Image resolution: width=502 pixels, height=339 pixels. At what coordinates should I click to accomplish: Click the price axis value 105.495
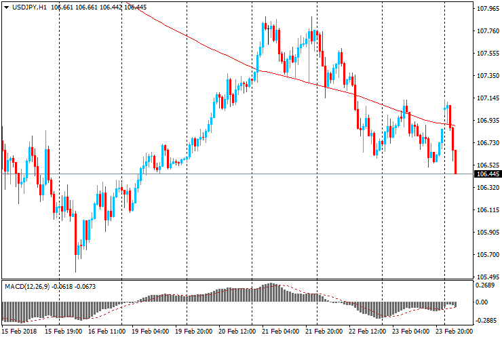click(488, 277)
